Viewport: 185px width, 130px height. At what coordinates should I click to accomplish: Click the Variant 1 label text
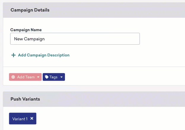tap(20, 119)
